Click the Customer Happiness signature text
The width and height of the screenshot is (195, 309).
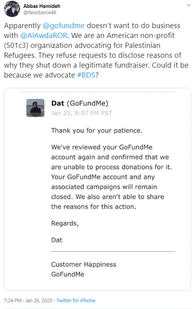(x=84, y=264)
